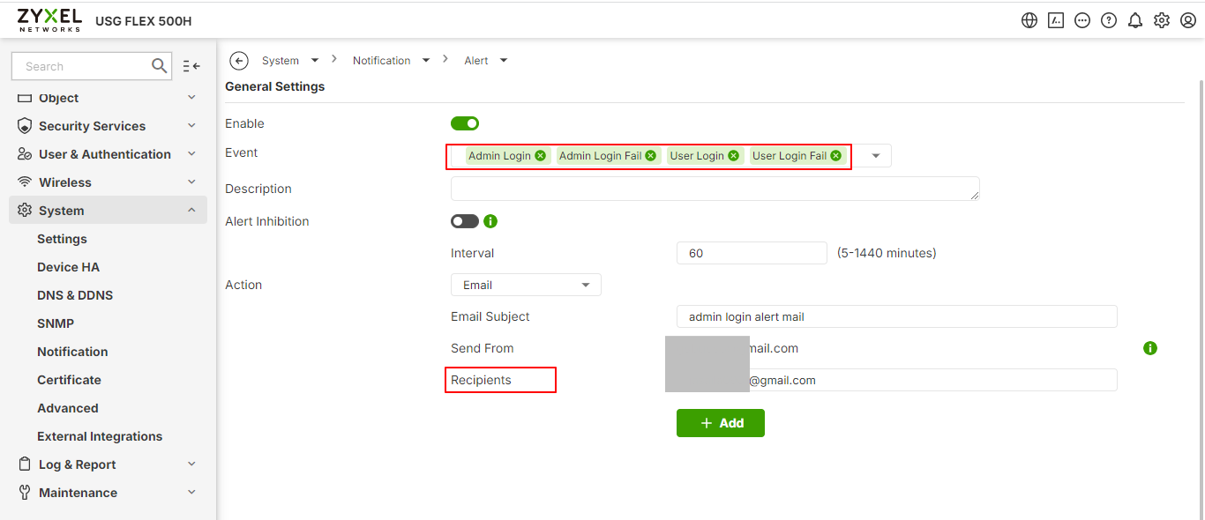Open the help question mark icon

coord(1109,20)
